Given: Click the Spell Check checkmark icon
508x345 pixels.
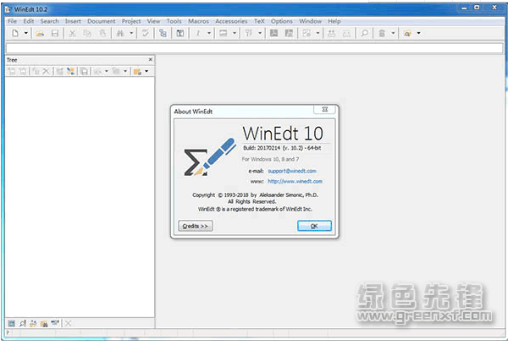Looking at the screenshot, I should click(146, 33).
